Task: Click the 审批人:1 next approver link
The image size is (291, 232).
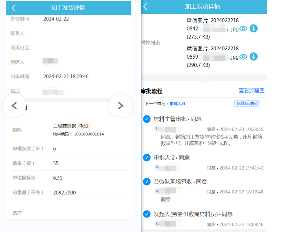Action: coord(177,103)
